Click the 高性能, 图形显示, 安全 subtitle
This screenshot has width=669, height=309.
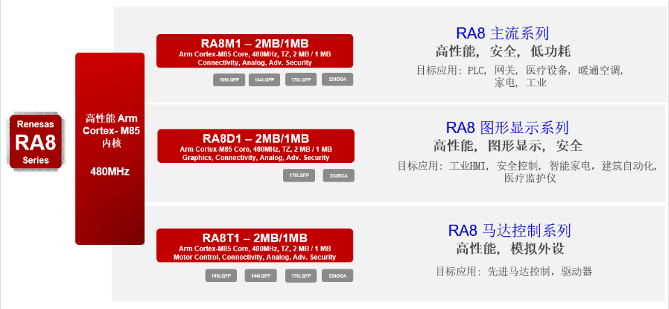[x=508, y=146]
